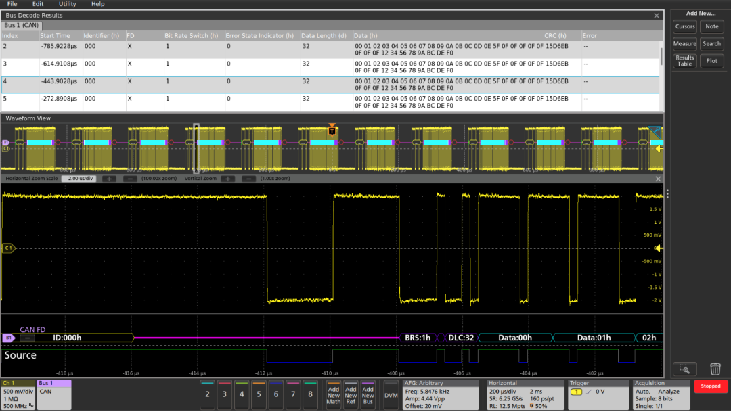Click the Error State Indicator (h) header
This screenshot has height=412, width=731.
click(x=260, y=35)
